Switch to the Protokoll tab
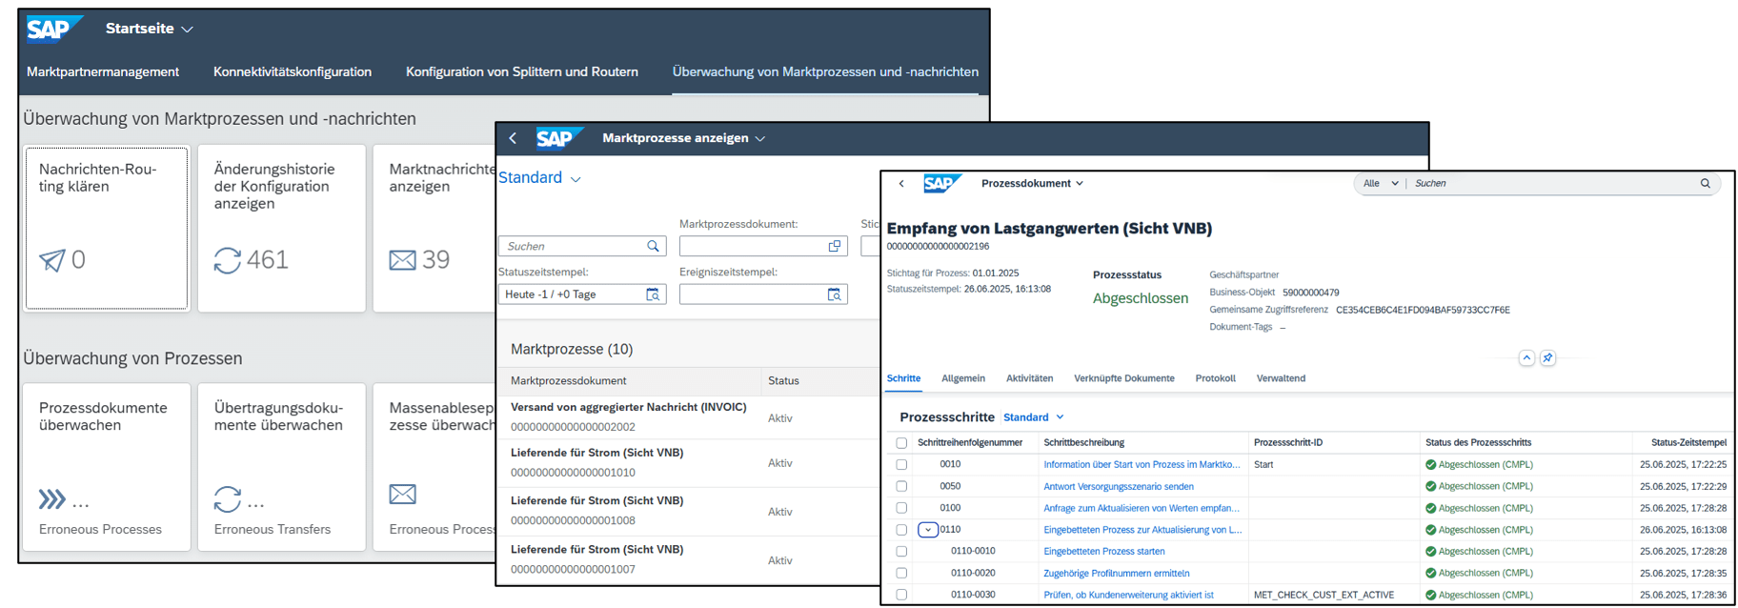 [1215, 378]
